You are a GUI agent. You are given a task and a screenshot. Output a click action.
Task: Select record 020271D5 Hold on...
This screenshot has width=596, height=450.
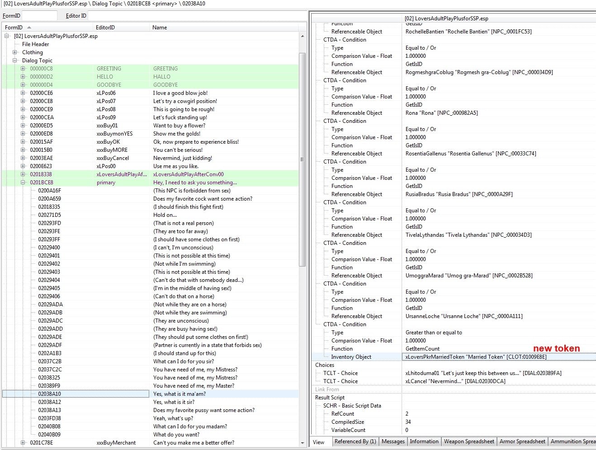[x=150, y=215]
